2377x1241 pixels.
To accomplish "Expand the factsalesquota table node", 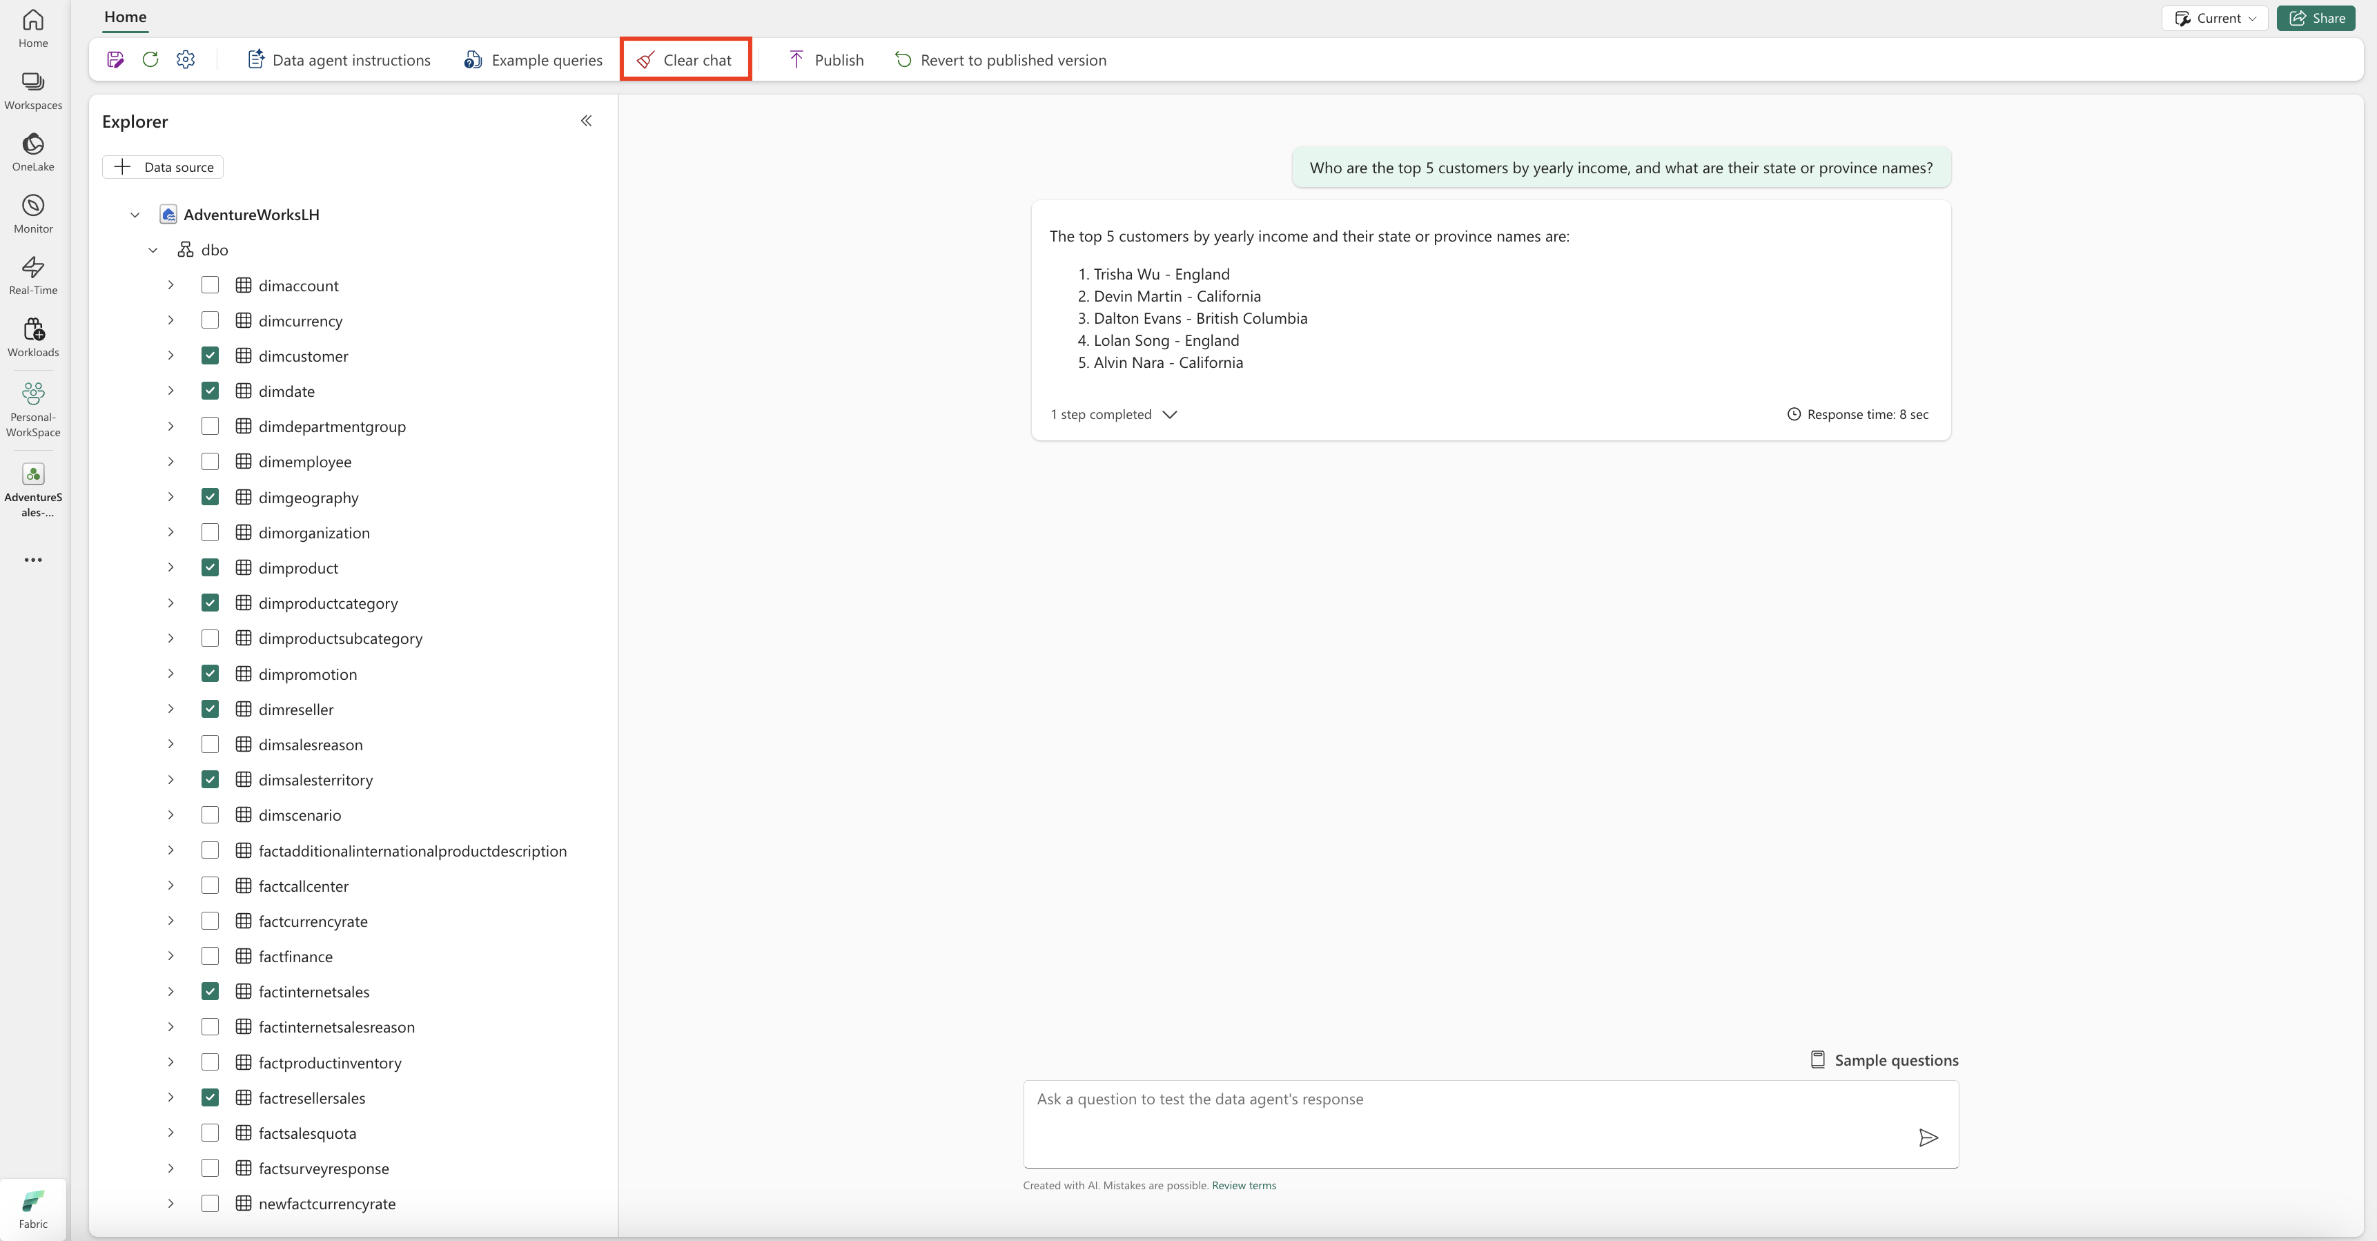I will click(x=170, y=1134).
